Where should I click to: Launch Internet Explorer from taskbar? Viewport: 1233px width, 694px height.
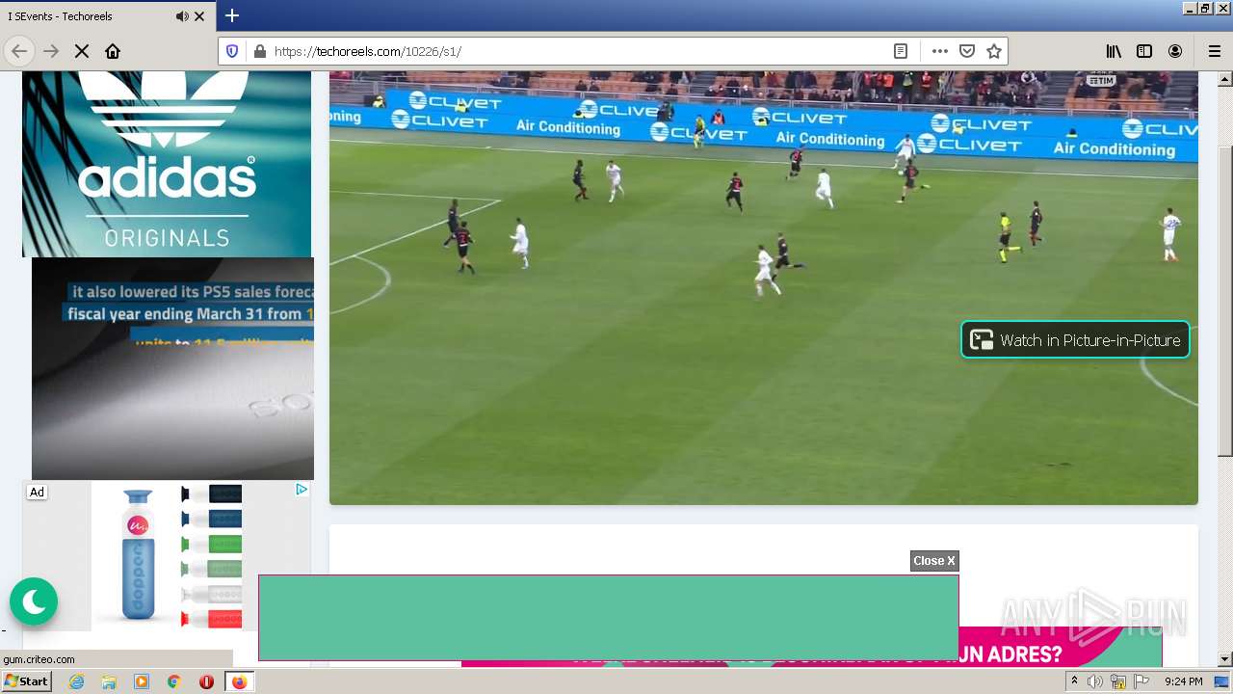(x=77, y=681)
